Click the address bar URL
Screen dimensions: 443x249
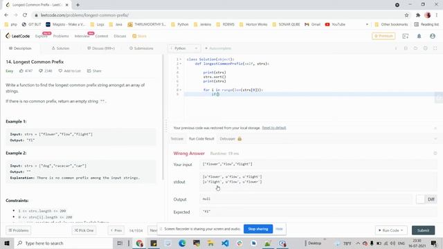(84, 15)
